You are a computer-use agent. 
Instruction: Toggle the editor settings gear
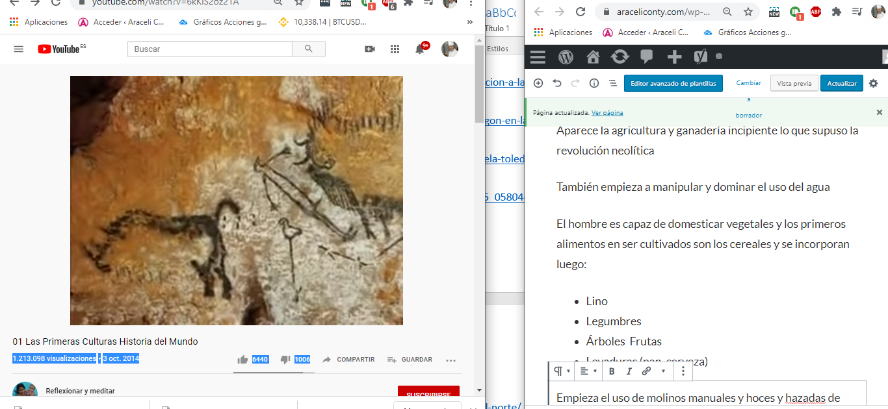click(x=873, y=83)
